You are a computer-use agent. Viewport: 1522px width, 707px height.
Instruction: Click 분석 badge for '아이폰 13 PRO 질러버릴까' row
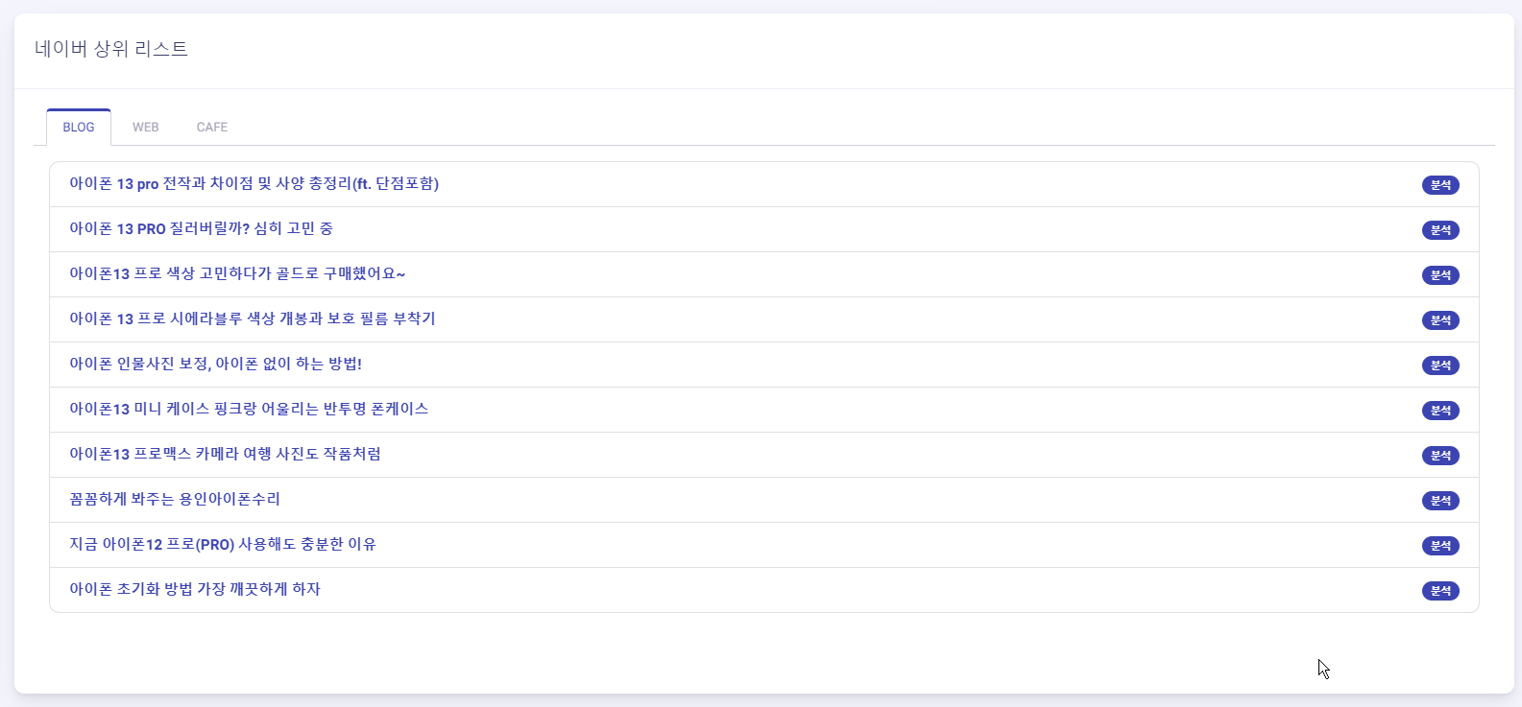click(1440, 230)
